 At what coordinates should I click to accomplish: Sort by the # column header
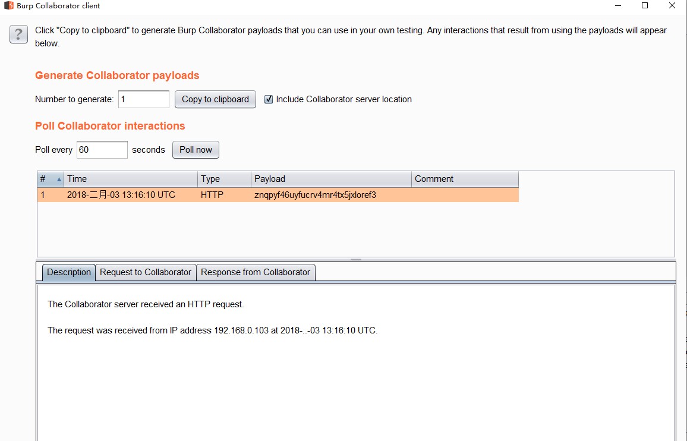click(51, 179)
